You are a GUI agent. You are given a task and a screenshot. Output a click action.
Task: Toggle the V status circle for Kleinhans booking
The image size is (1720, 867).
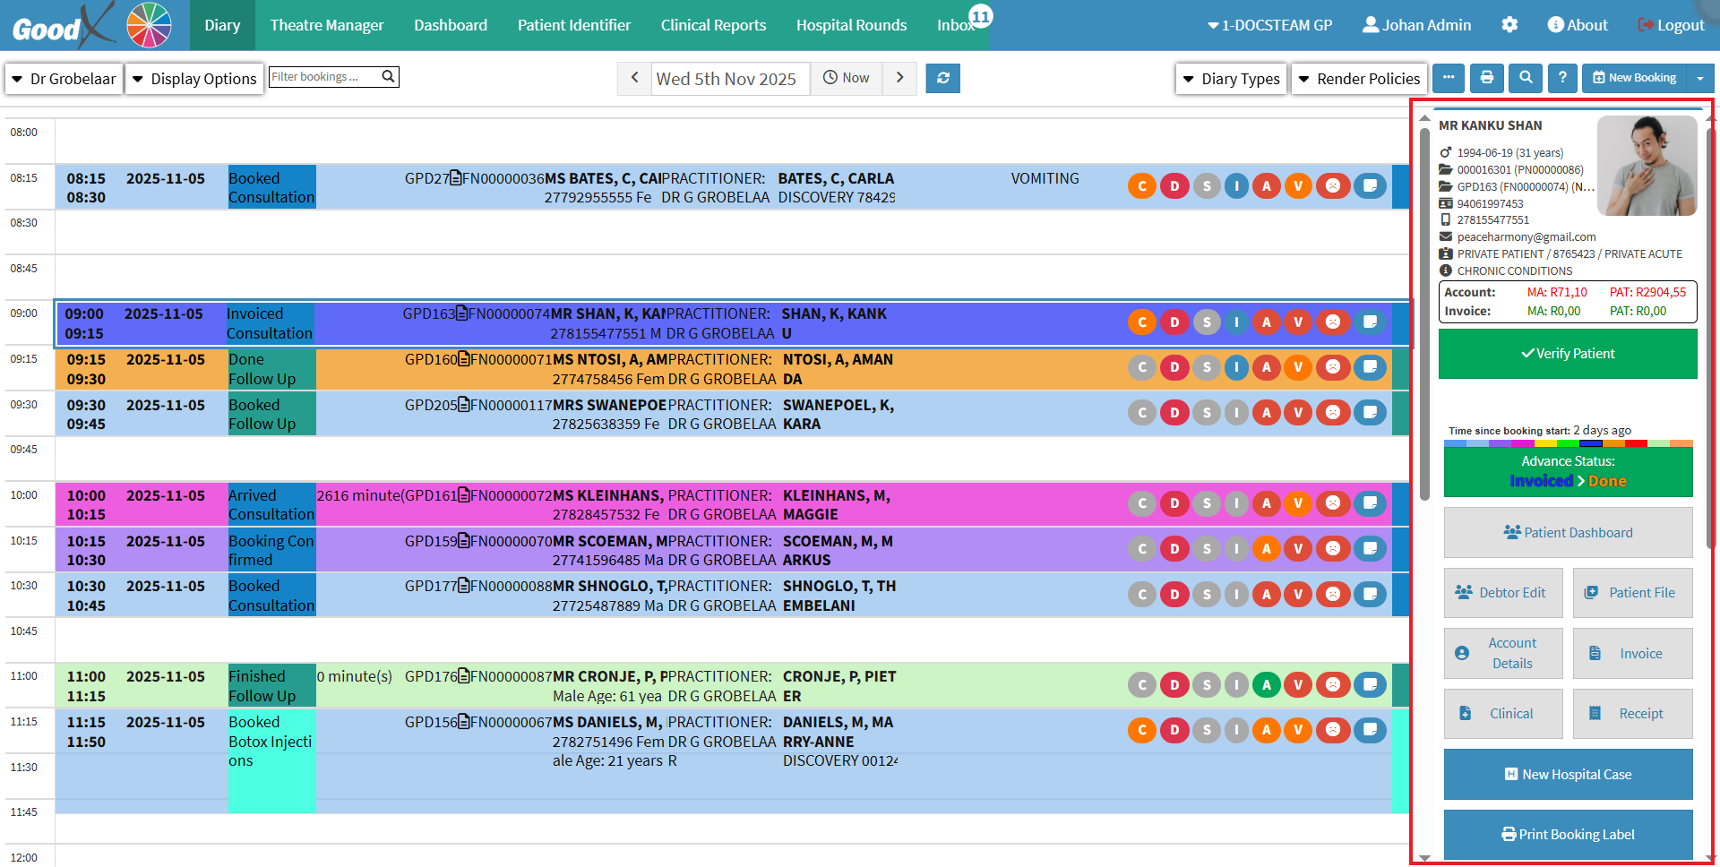(x=1297, y=503)
